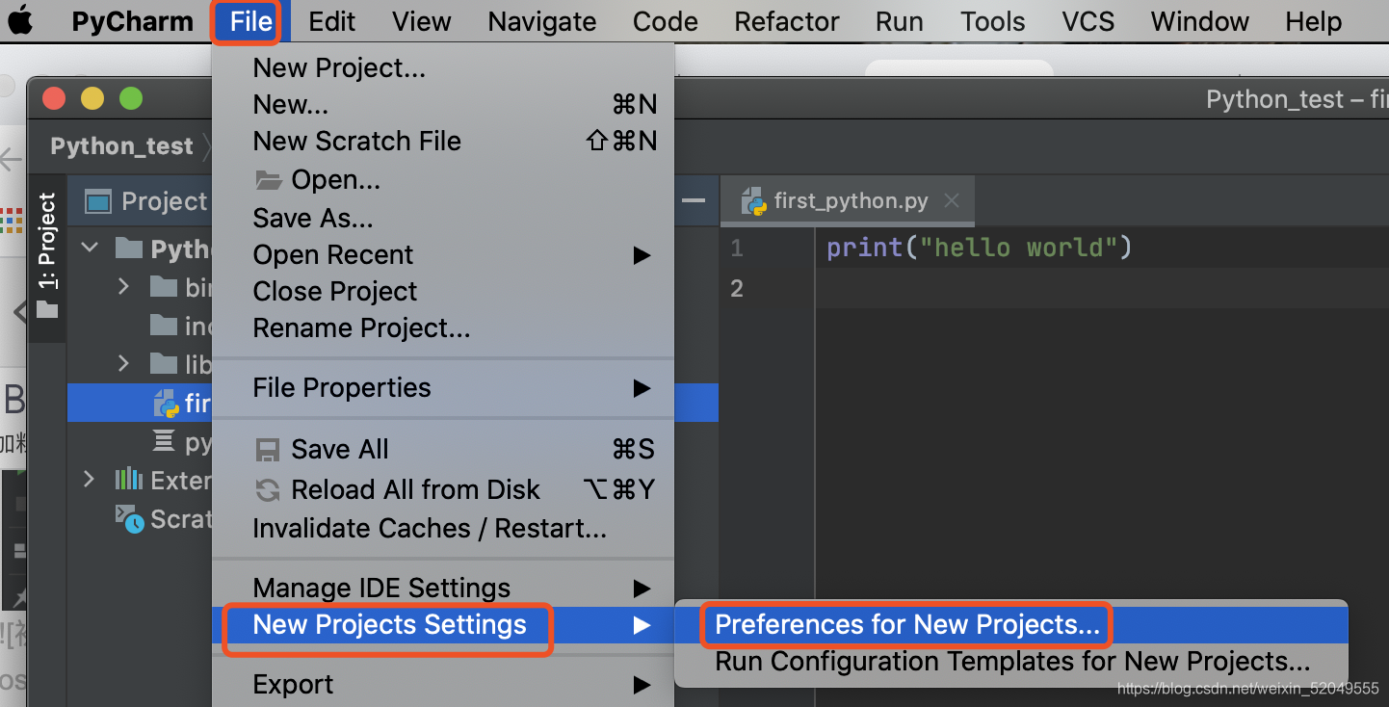Click the Export submenu arrow
The height and width of the screenshot is (707, 1389).
pos(642,685)
